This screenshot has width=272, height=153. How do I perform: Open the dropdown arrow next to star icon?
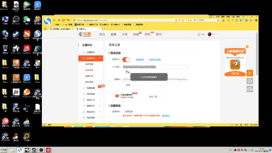coord(186,20)
